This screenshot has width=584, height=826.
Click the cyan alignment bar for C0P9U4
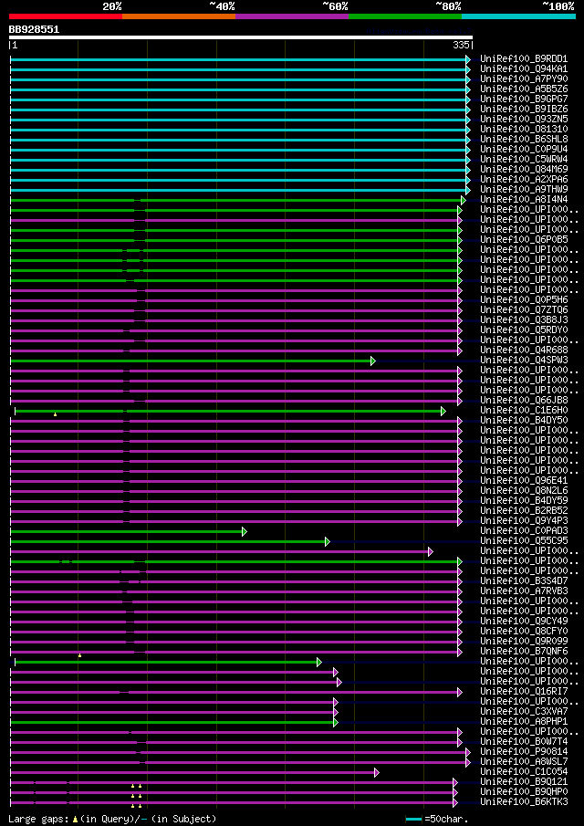click(x=238, y=150)
